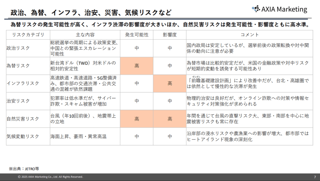The height and width of the screenshot is (181, 320).
Task: Click 自然災害リスク highlighted 発生可能性 cell
Action: (x=137, y=119)
